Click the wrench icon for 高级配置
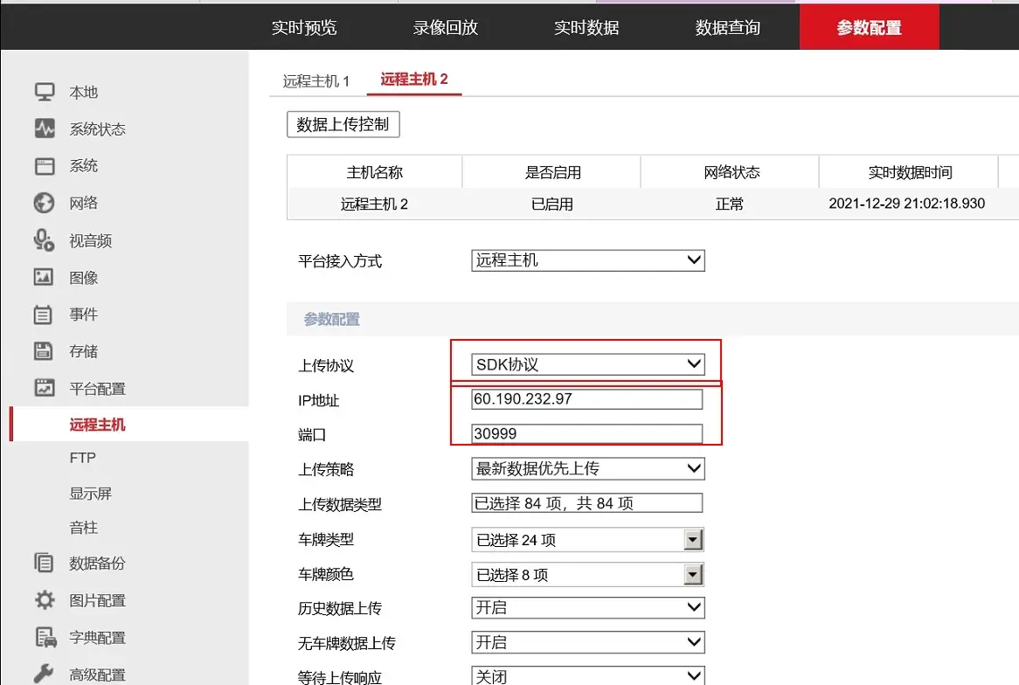The width and height of the screenshot is (1019, 685). [x=44, y=674]
